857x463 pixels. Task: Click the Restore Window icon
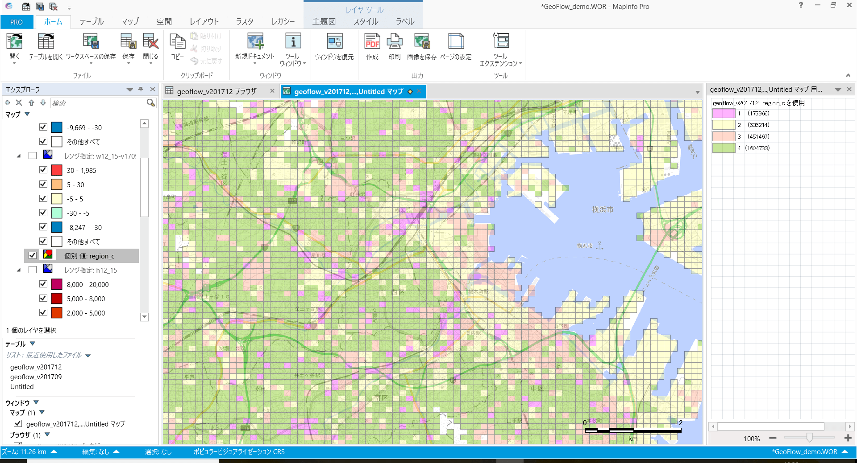coord(334,41)
